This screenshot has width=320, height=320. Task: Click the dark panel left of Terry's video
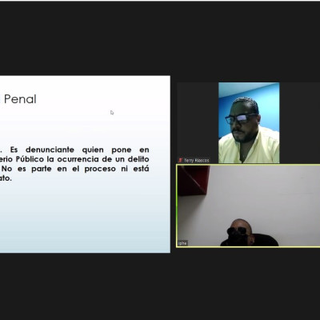198,120
